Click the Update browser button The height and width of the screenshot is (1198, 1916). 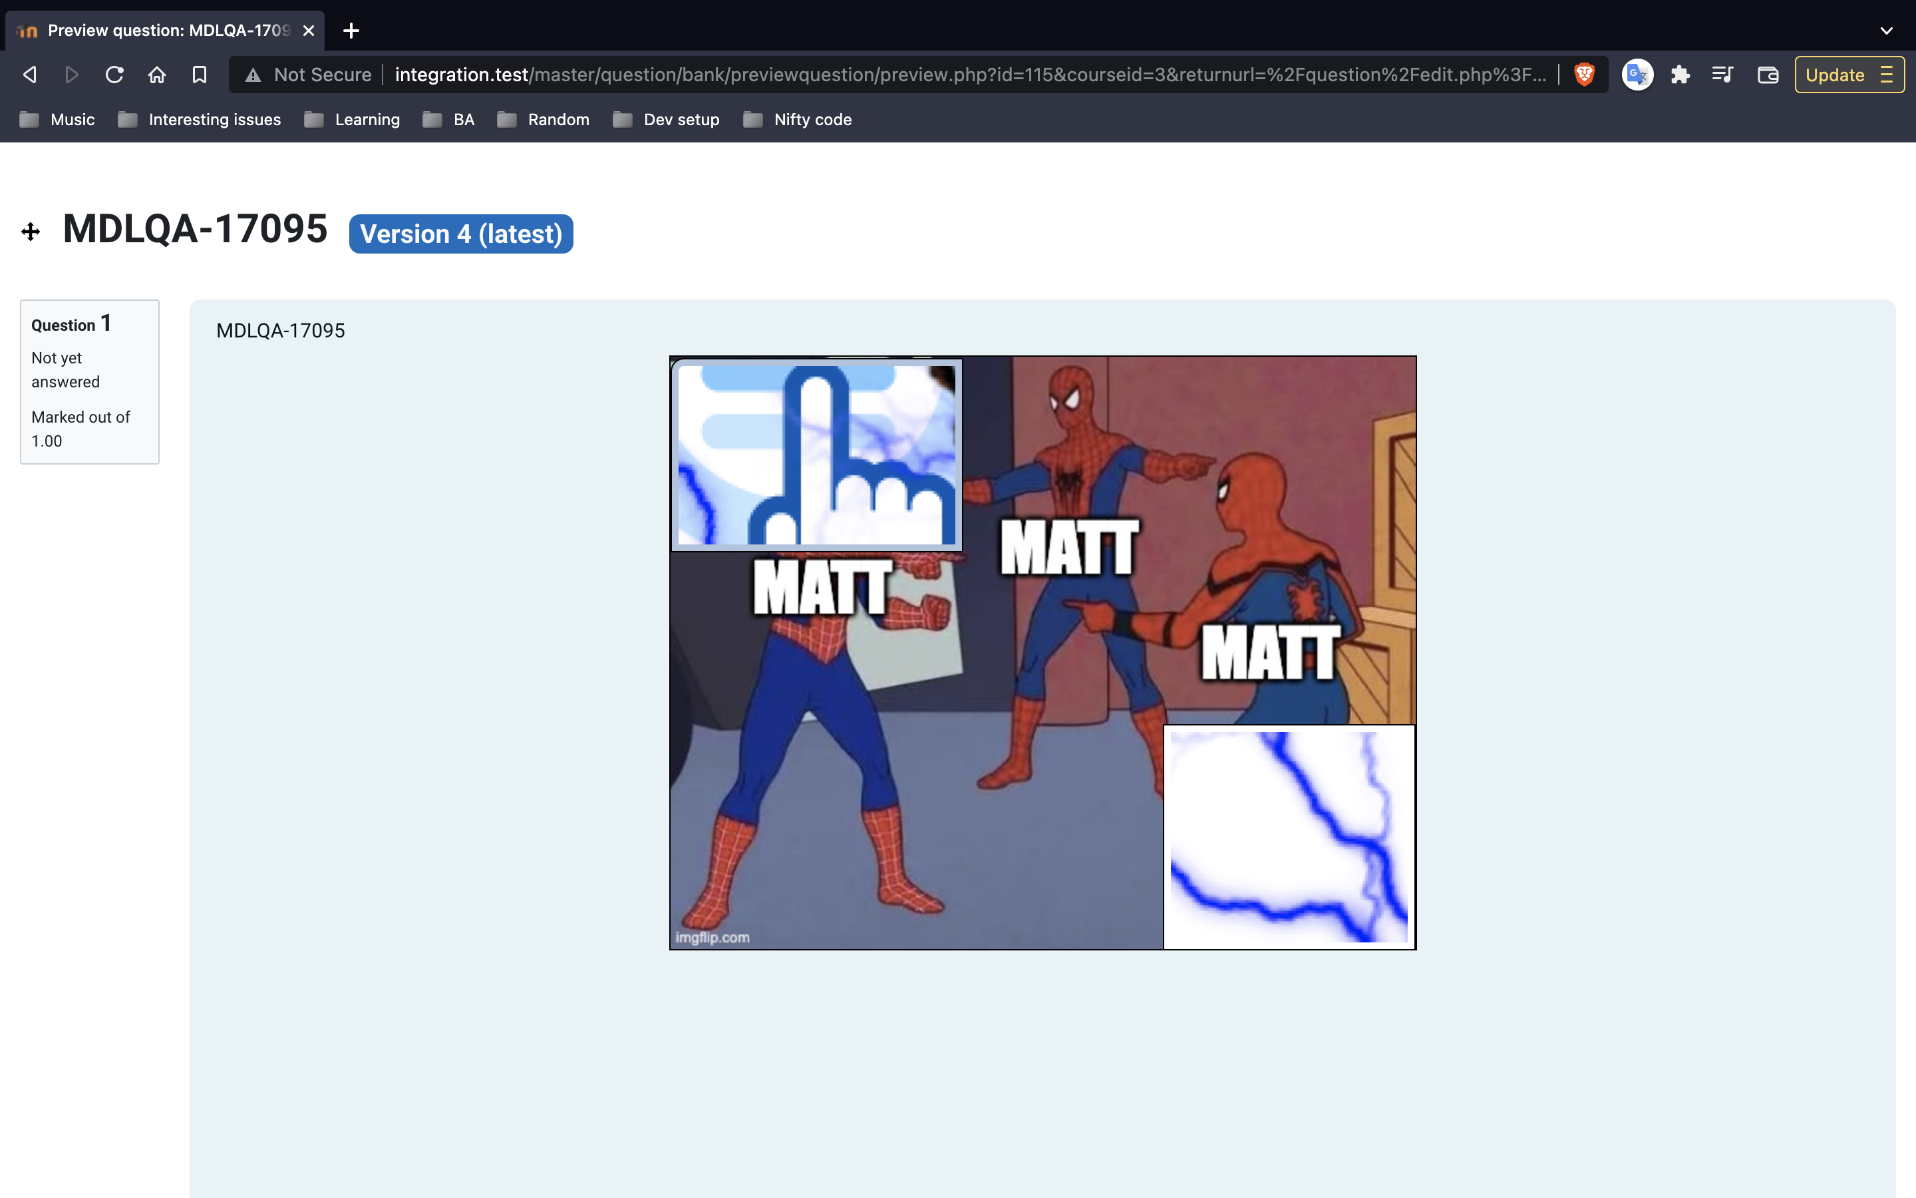coord(1849,75)
